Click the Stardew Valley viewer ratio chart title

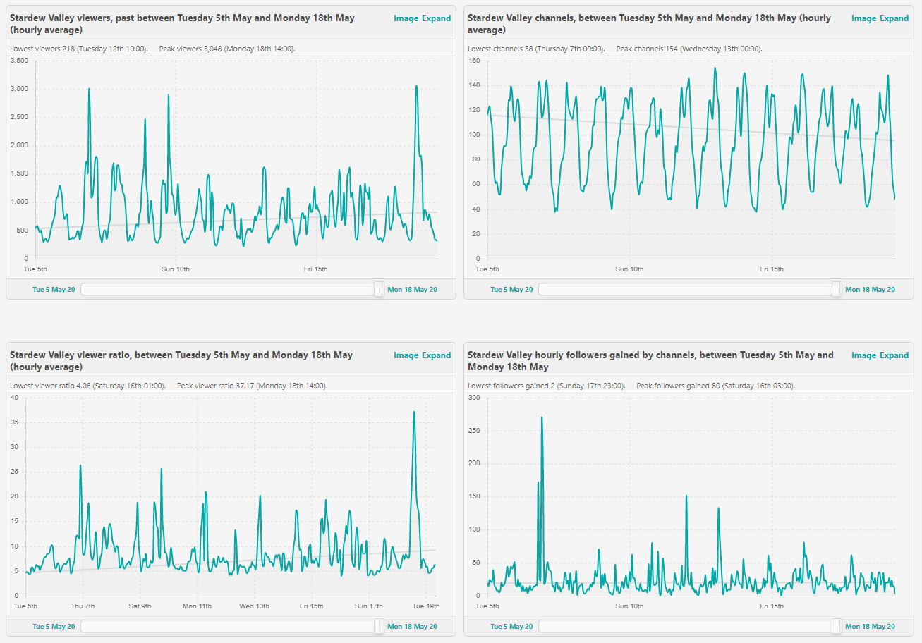coord(181,360)
